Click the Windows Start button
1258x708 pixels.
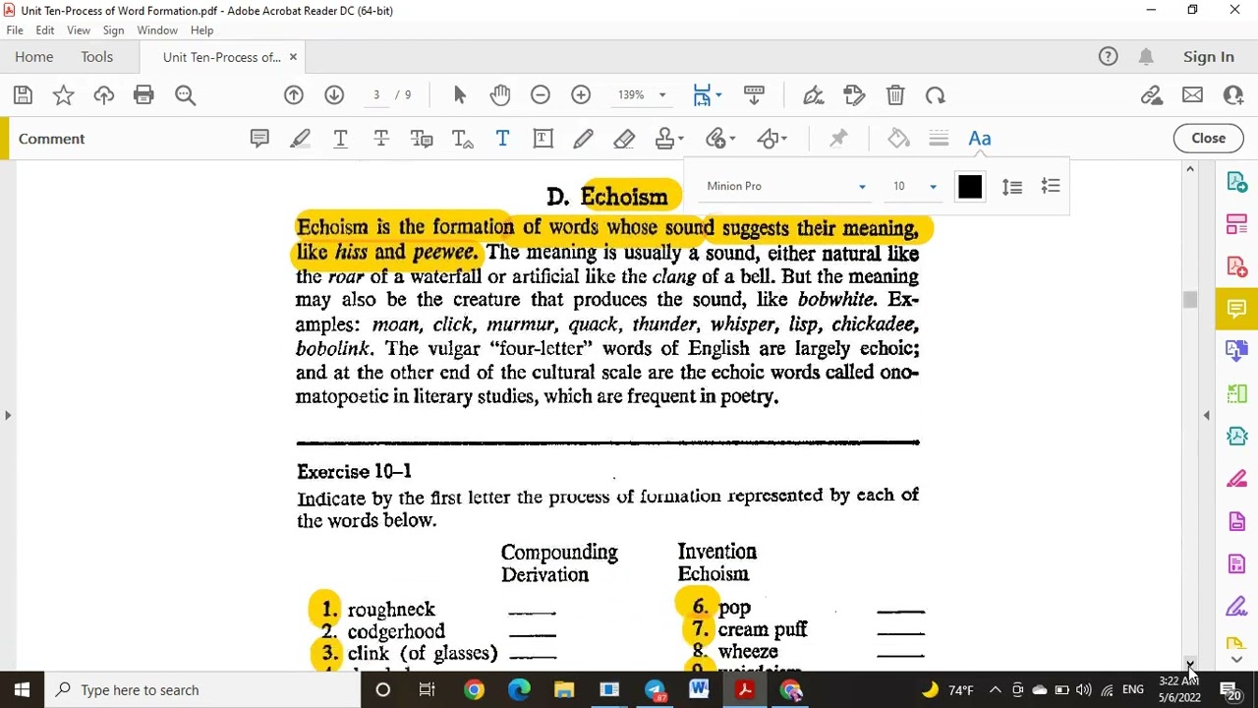[22, 689]
